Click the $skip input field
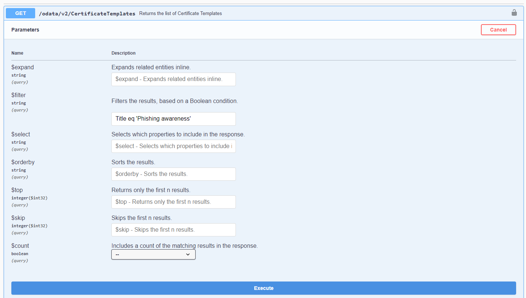This screenshot has height=298, width=526. [x=173, y=230]
